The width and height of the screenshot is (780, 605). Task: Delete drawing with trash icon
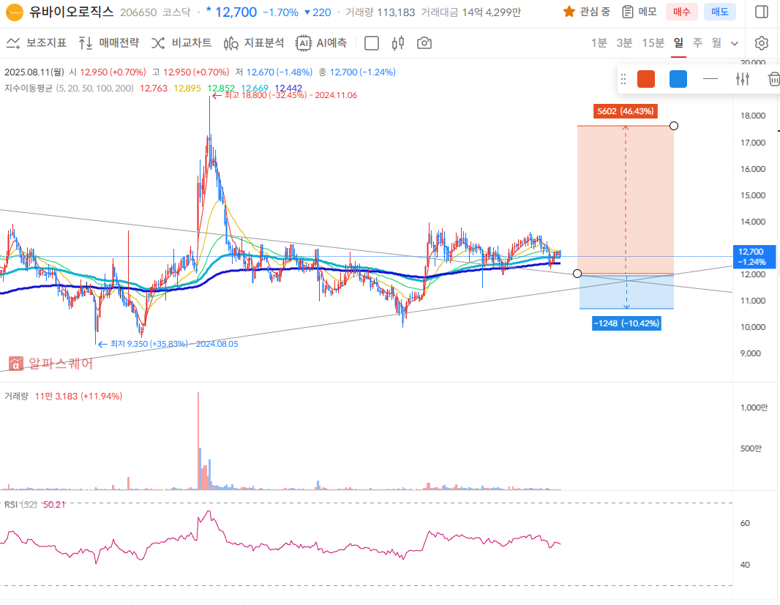[773, 79]
